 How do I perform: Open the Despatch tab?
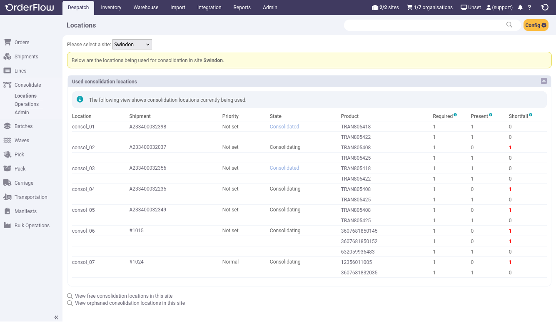pos(78,8)
